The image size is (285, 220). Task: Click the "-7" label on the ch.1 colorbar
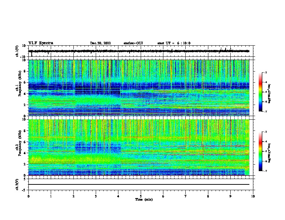(266, 111)
